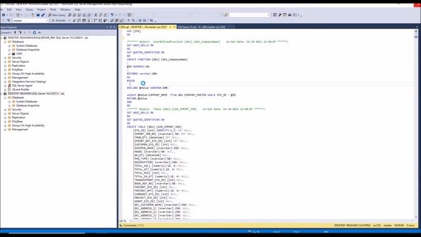Expand the first server's Replication folder
This screenshot has height=237, width=421.
click(5, 66)
